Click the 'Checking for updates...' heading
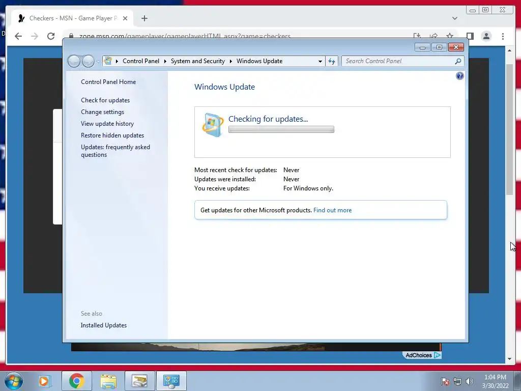 point(268,119)
